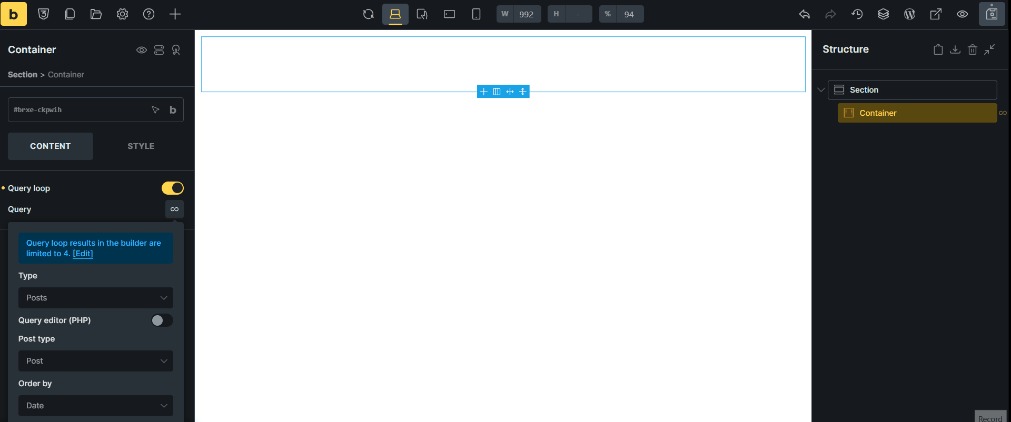
Task: Click the canvas horizontal stretch icon
Action: pos(510,92)
